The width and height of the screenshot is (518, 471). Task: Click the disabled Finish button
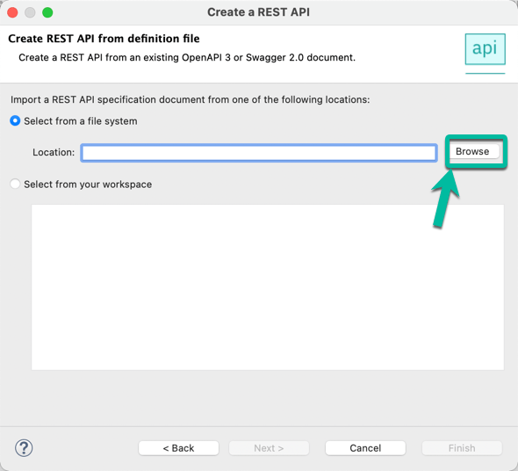pos(462,448)
